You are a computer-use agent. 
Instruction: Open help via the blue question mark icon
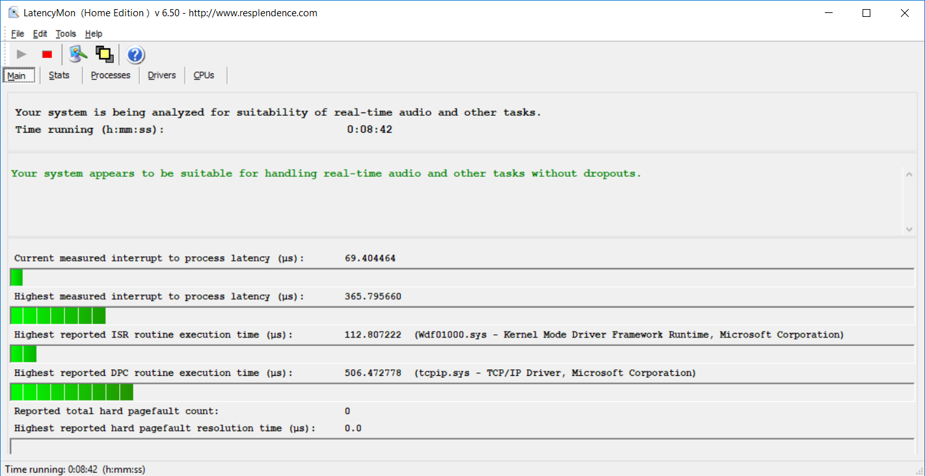(135, 55)
